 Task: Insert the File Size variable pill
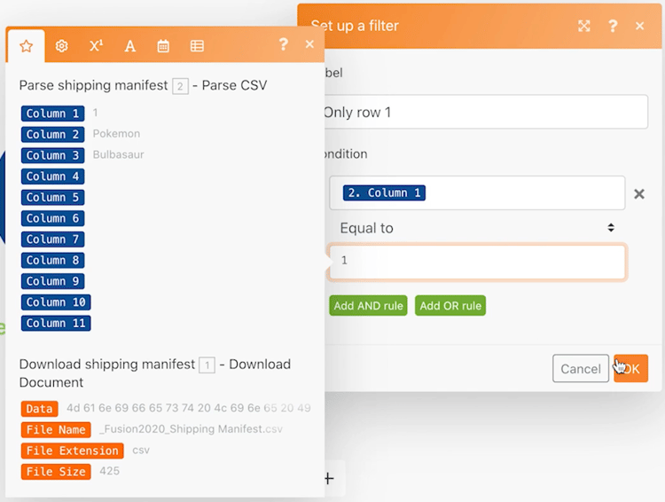(56, 472)
